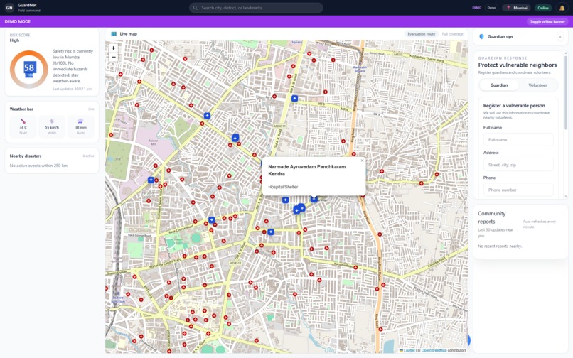Click the Demo pill button in header
The image size is (573, 358).
(491, 8)
